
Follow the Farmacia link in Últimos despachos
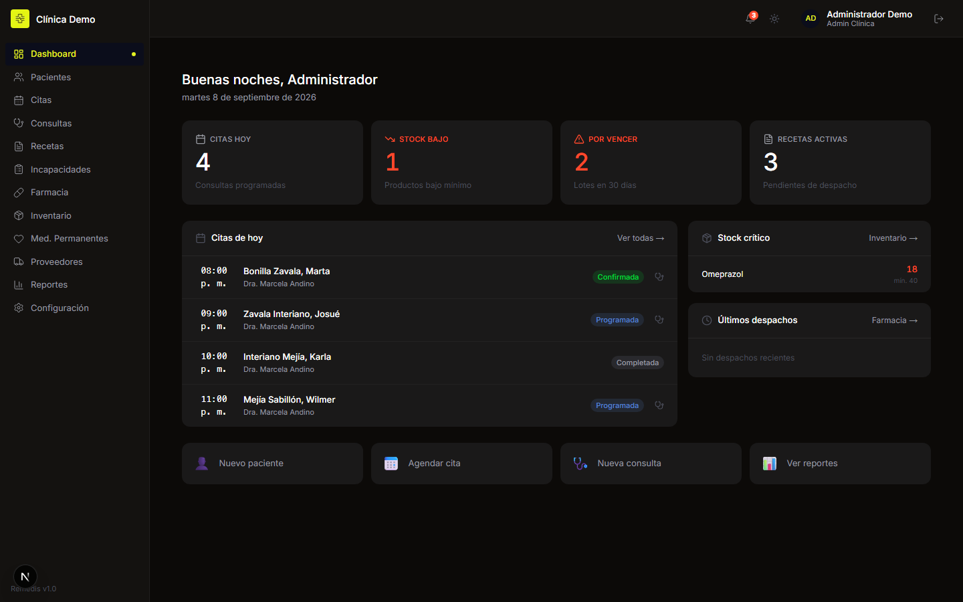click(894, 320)
